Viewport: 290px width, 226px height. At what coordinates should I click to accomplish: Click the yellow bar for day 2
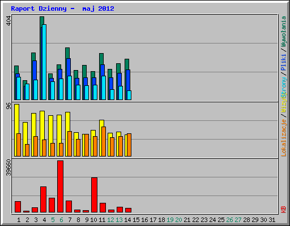point(25,133)
